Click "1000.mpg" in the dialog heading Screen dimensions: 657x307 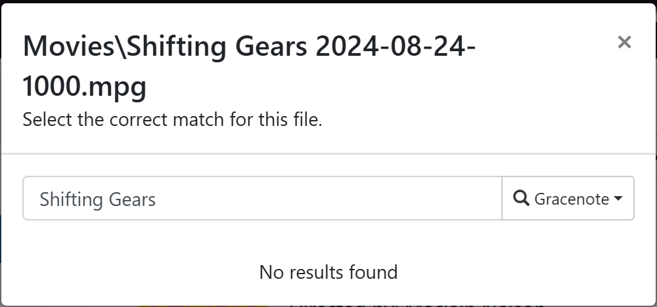(x=84, y=87)
